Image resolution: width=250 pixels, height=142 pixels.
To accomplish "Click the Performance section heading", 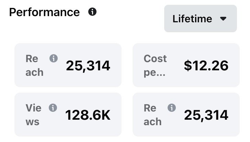I will pos(44,12).
